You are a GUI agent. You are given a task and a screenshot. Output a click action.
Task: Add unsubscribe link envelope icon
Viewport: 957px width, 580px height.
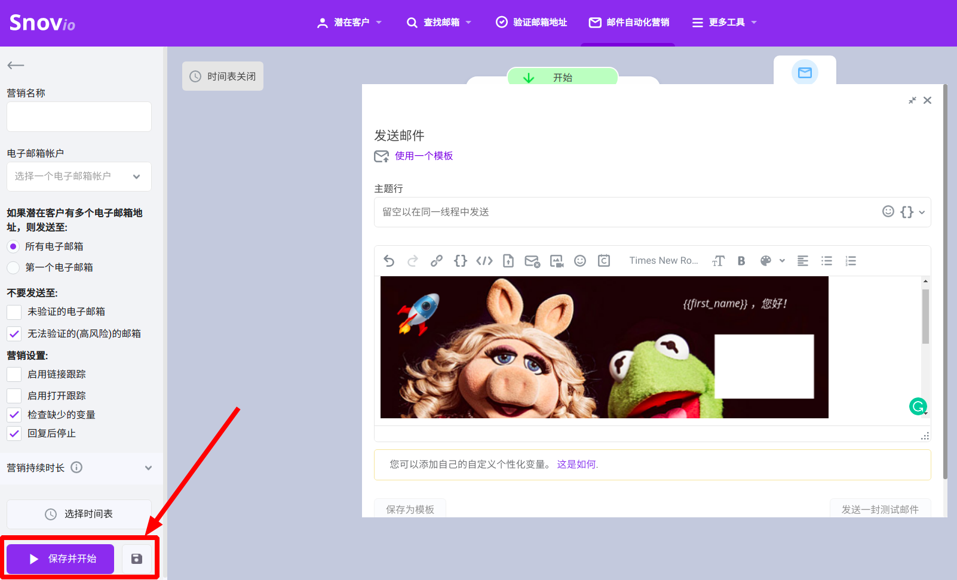(532, 261)
